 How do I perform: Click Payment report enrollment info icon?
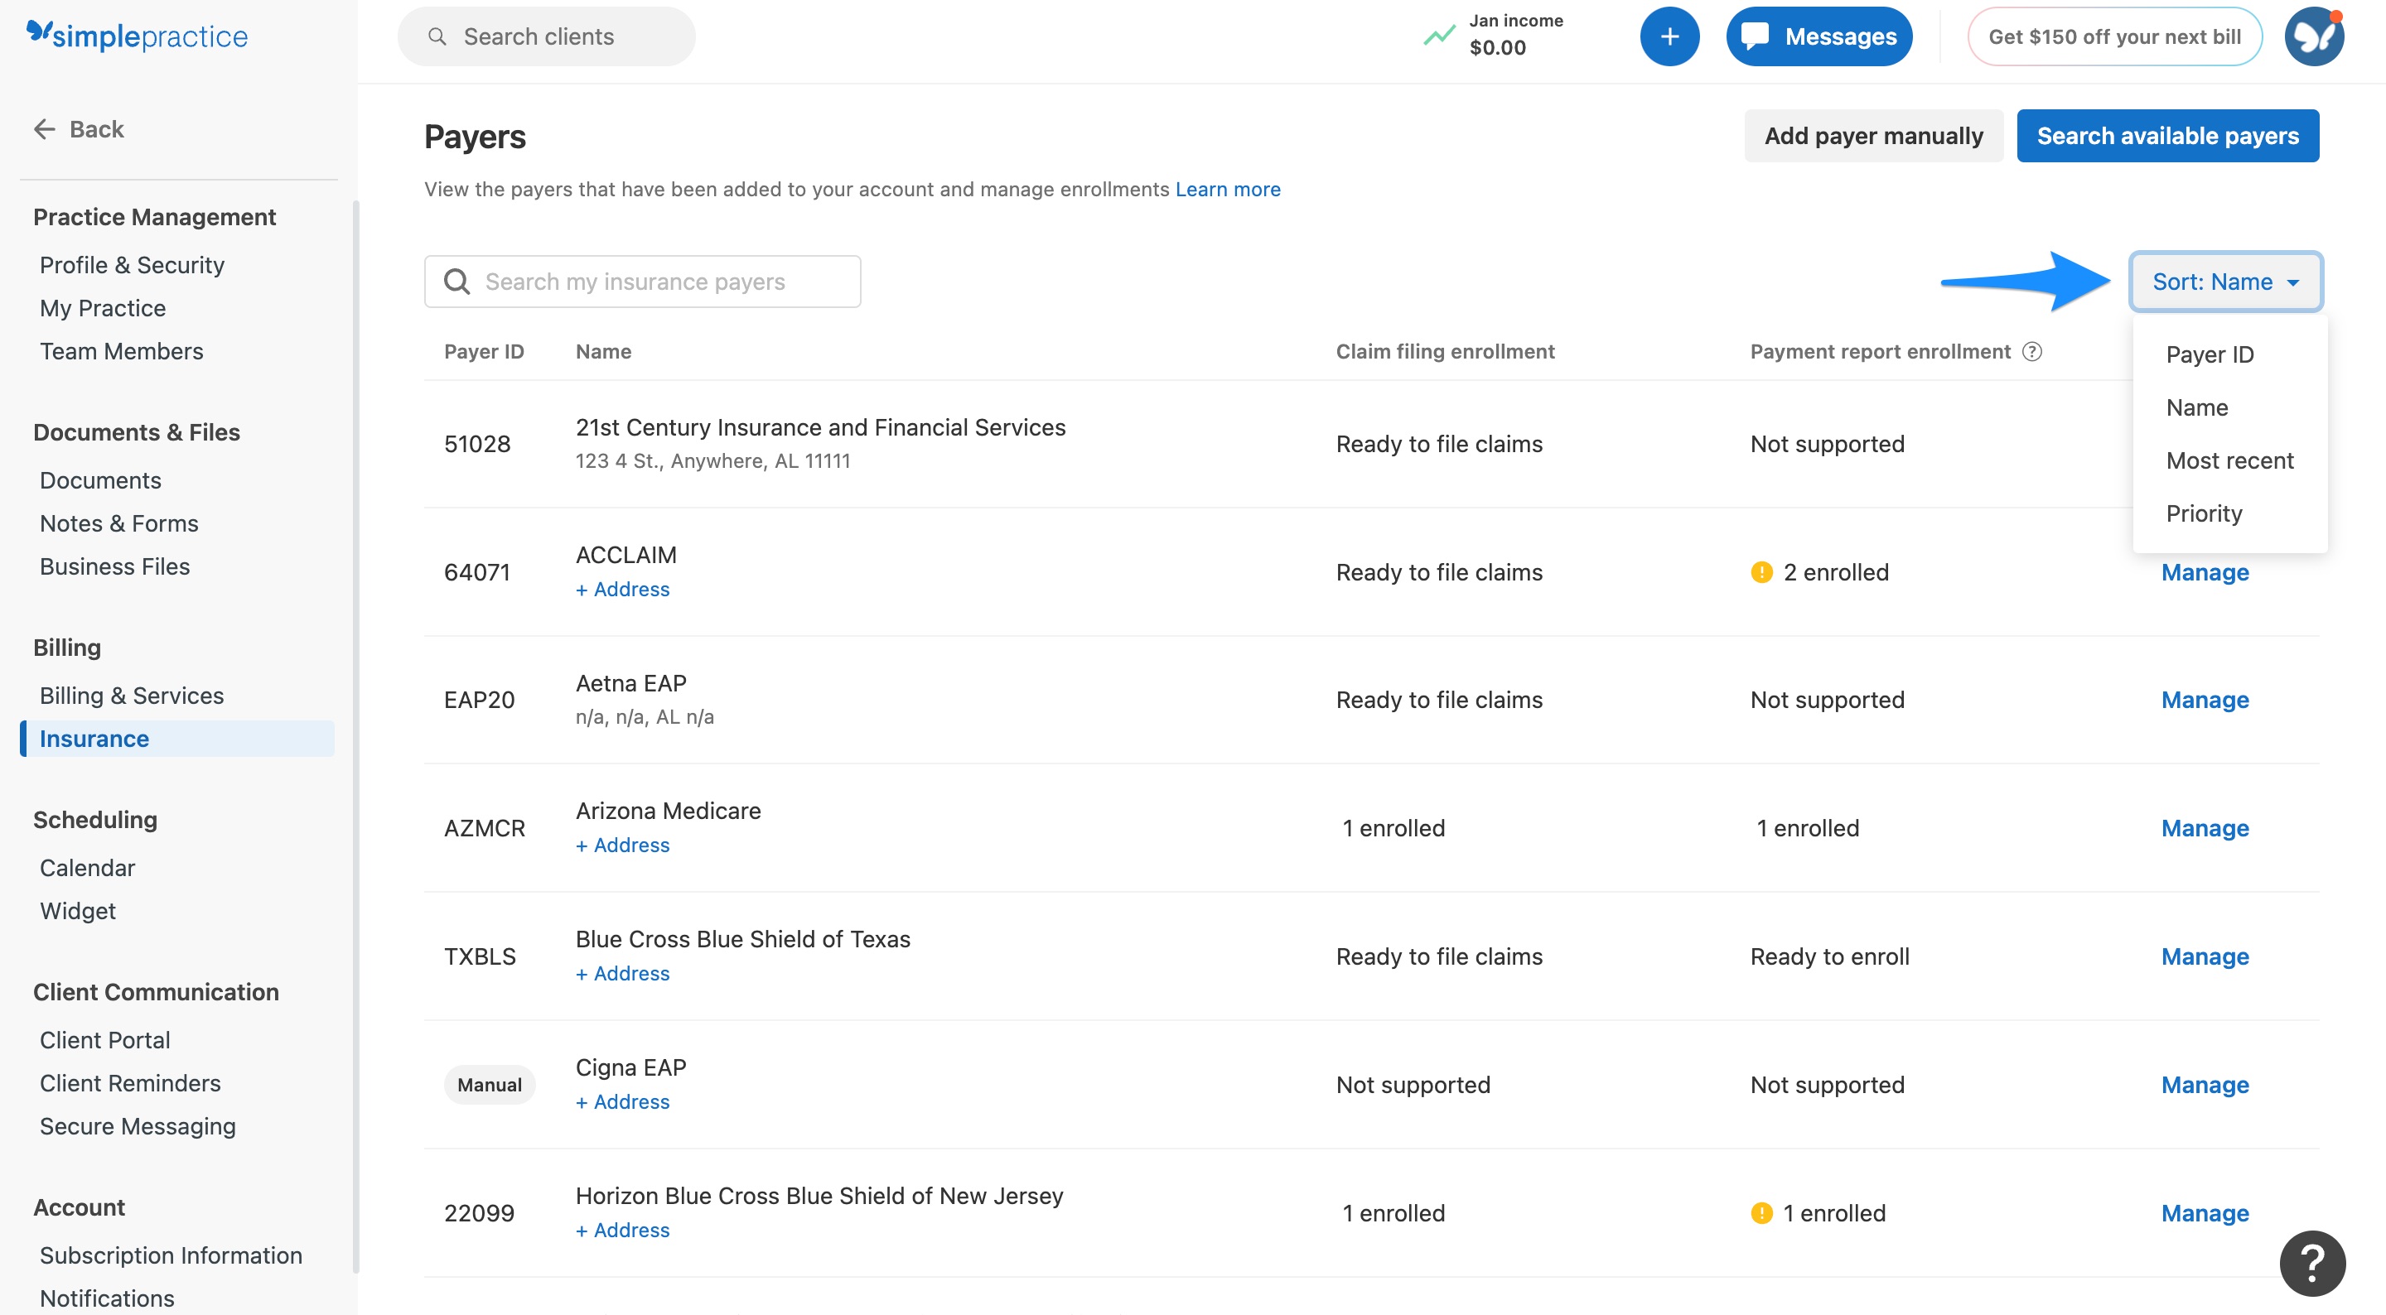[2031, 352]
